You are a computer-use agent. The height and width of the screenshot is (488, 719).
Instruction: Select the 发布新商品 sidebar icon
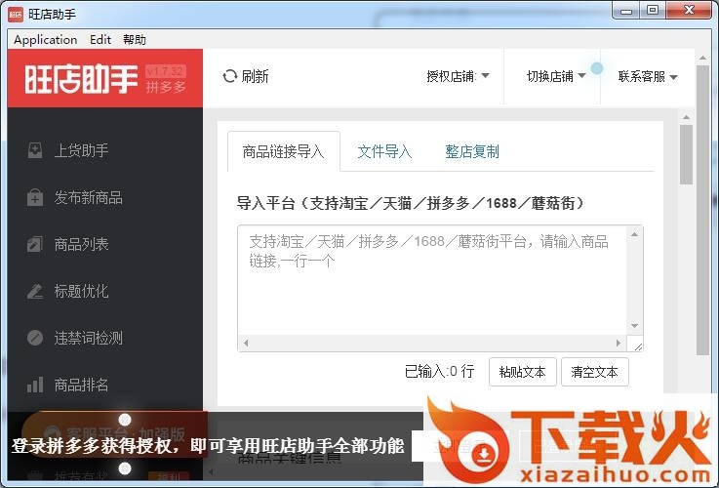[x=35, y=198]
